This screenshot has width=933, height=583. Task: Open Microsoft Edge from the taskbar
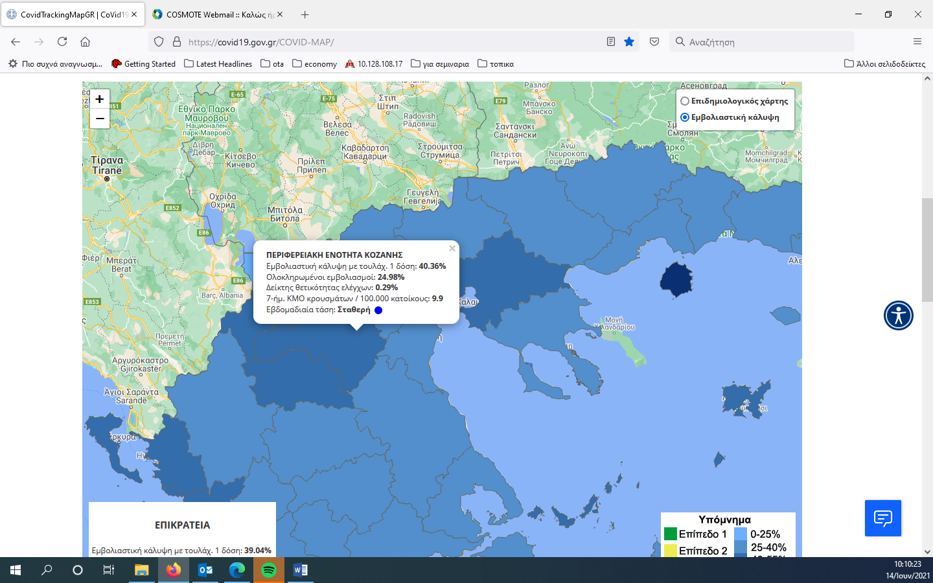click(x=236, y=570)
